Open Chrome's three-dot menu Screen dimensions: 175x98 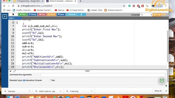pos(166,6)
